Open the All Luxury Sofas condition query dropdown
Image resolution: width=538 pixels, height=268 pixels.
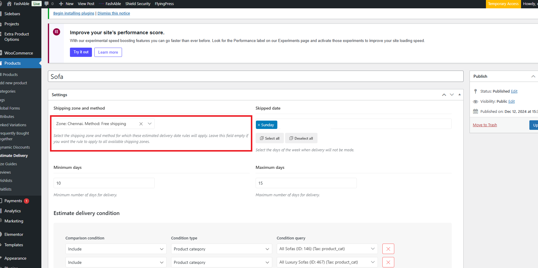(x=327, y=262)
